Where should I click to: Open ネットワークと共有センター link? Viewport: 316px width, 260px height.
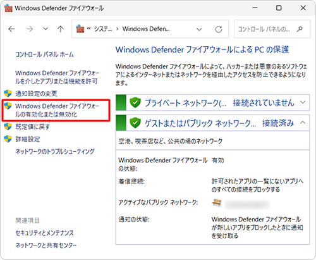click(46, 245)
